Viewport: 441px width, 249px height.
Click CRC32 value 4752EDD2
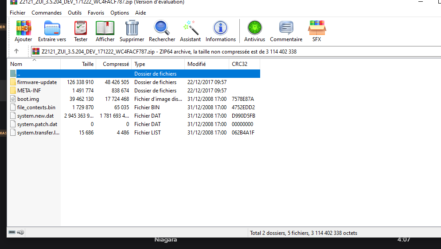click(243, 107)
